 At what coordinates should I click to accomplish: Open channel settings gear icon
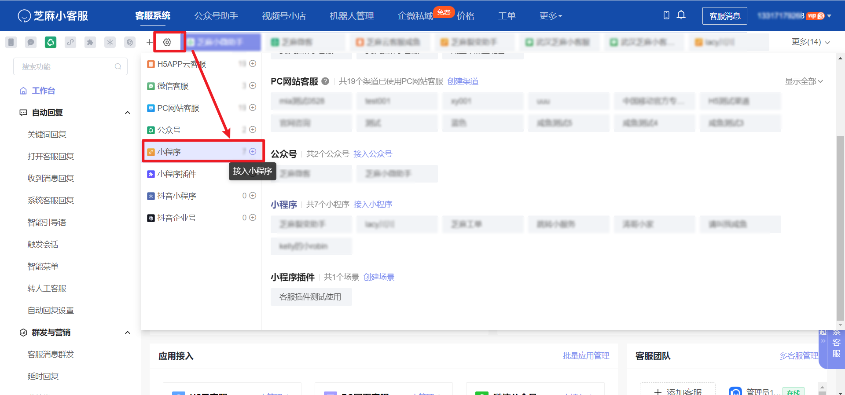167,42
